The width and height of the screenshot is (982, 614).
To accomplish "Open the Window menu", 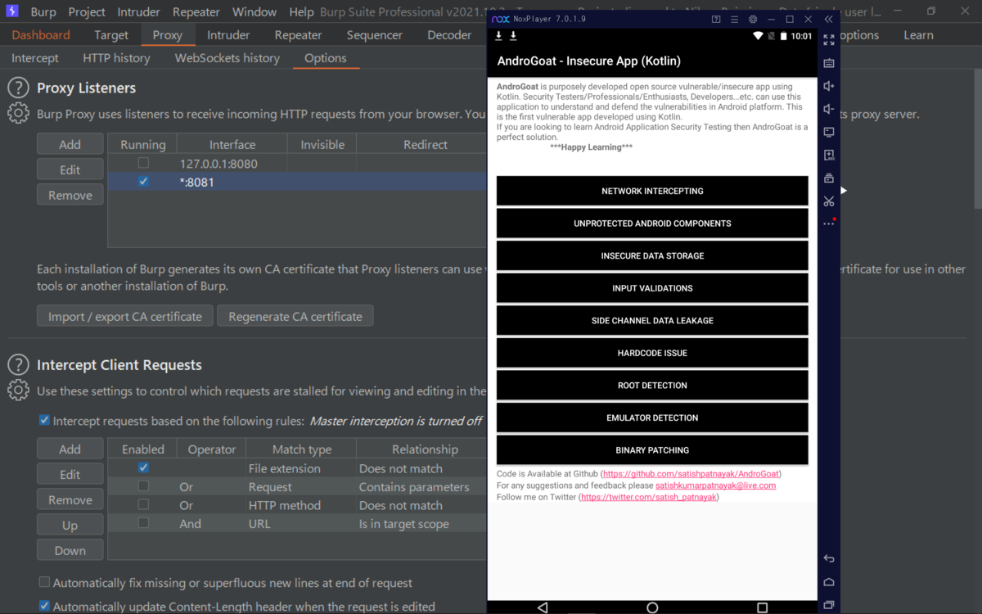I will tap(255, 11).
